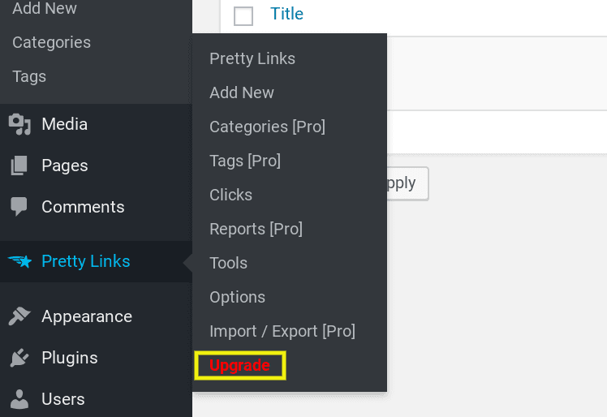Click the Pretty Links star icon

(19, 262)
